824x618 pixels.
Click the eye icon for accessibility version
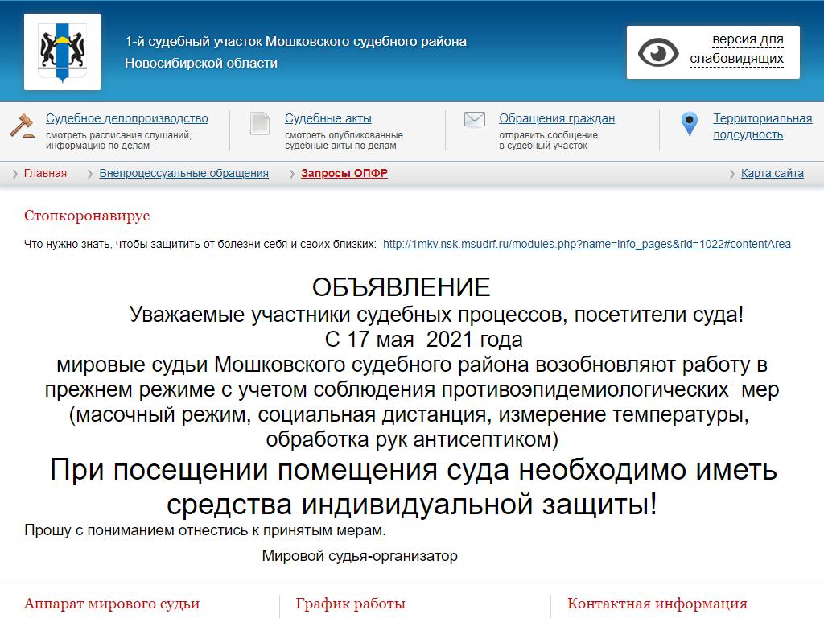click(658, 52)
